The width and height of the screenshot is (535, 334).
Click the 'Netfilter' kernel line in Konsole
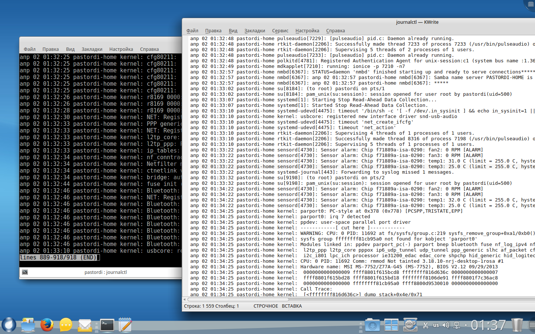point(100,164)
